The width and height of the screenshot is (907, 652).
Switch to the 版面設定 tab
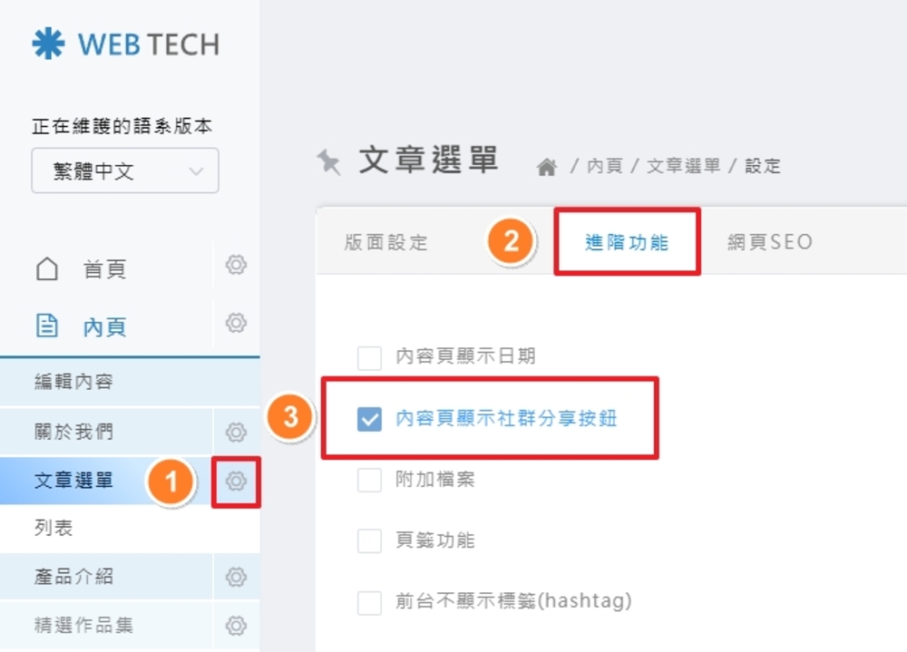coord(386,242)
